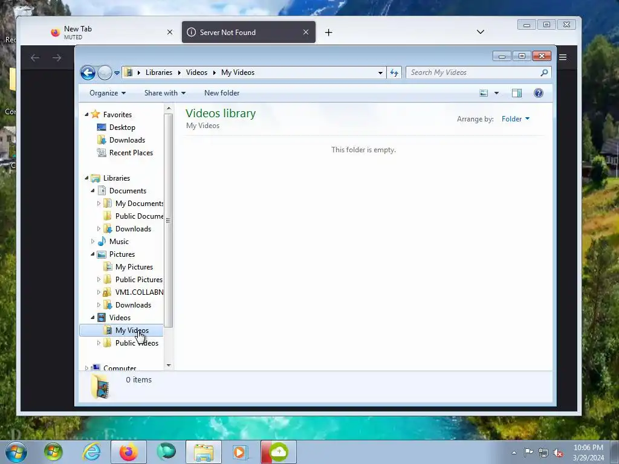Select My Pictures folder
This screenshot has width=619, height=464.
[x=134, y=267]
